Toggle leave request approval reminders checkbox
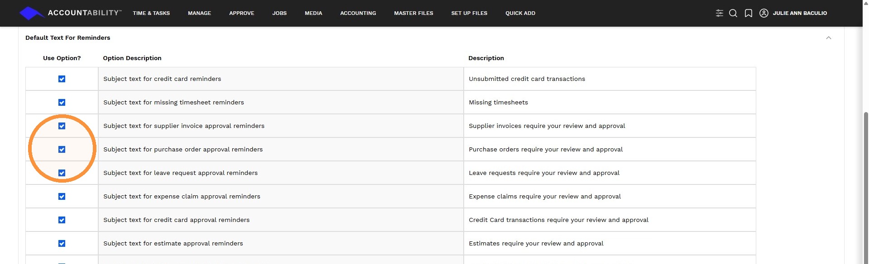 [62, 173]
